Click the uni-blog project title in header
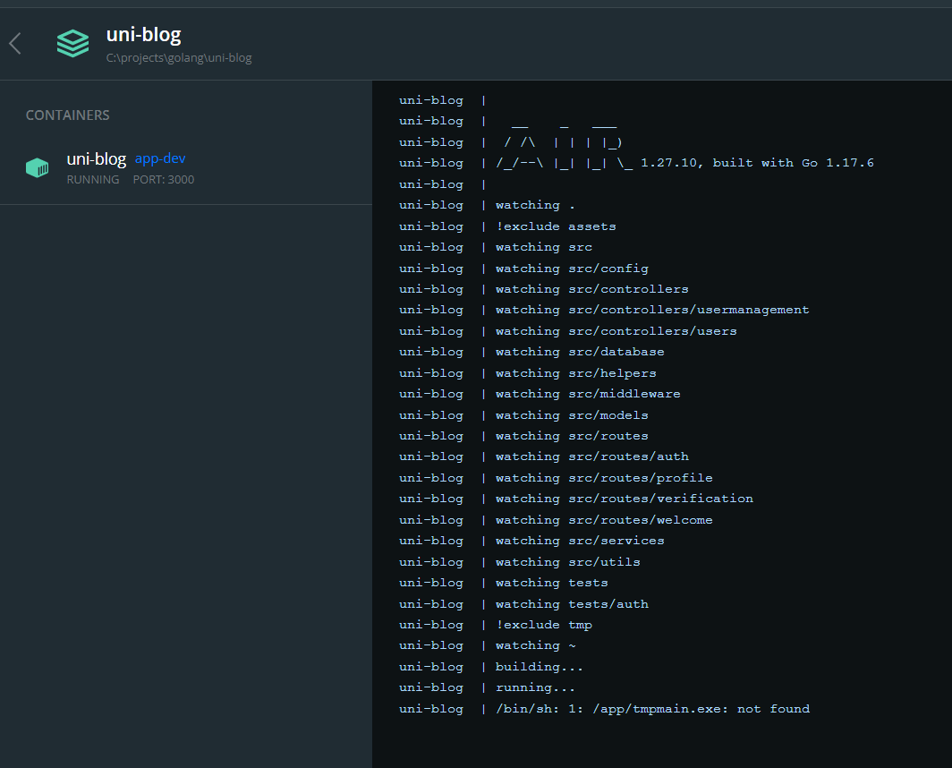This screenshot has width=952, height=768. tap(143, 35)
